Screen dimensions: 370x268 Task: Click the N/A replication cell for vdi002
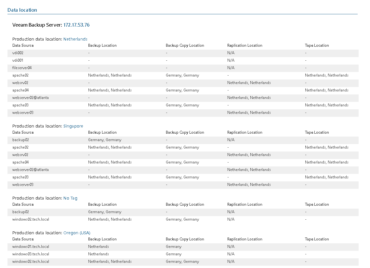click(231, 53)
